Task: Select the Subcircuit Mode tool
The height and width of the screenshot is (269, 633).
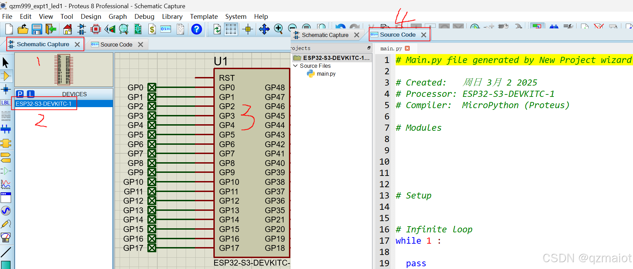Action: pos(6,143)
